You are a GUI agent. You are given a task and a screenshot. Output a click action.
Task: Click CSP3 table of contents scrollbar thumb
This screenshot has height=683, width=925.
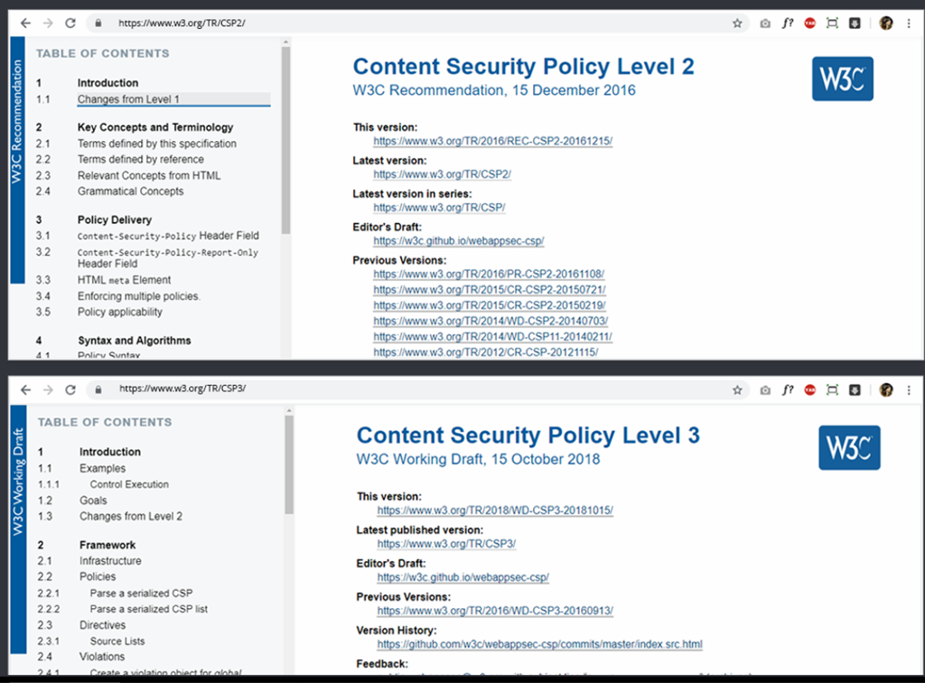[289, 464]
